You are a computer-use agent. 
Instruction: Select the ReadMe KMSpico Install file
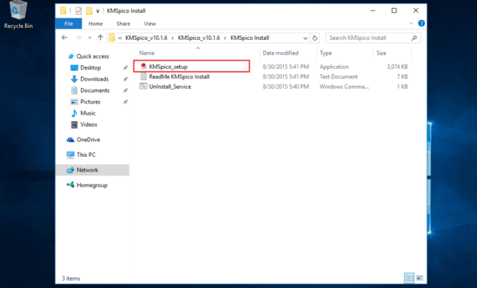coord(179,76)
